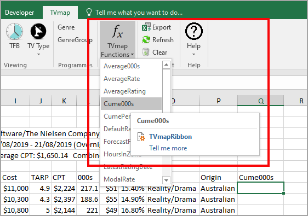Click the Refresh green arrows icon
308x216 pixels.
[x=146, y=40]
